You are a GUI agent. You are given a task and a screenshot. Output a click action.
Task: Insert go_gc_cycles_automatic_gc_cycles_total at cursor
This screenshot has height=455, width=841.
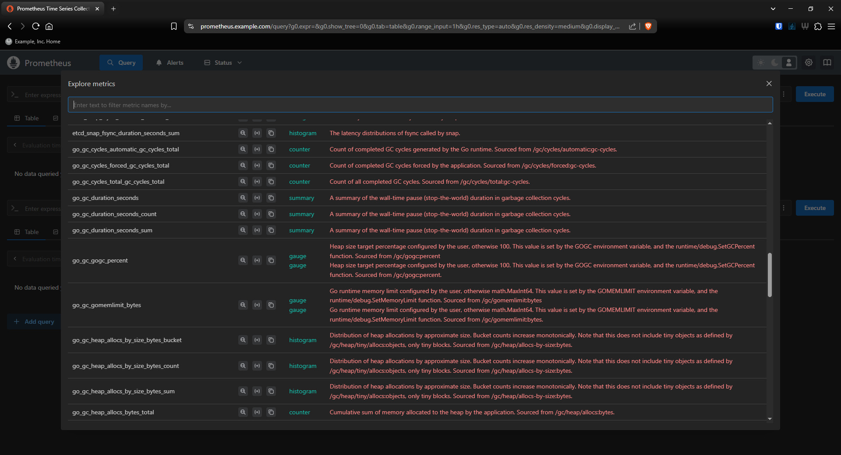tap(257, 149)
